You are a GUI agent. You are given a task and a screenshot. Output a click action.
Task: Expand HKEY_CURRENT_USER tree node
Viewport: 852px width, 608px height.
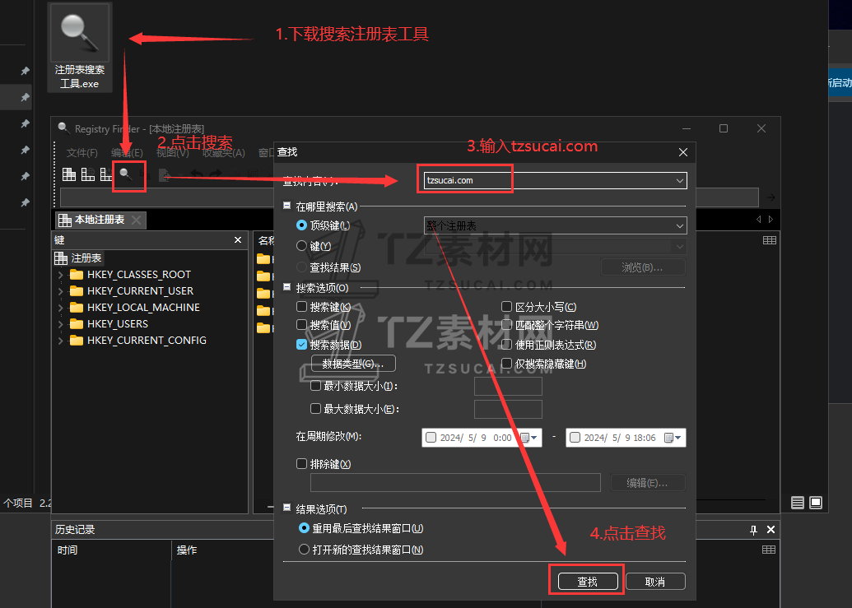pos(60,291)
